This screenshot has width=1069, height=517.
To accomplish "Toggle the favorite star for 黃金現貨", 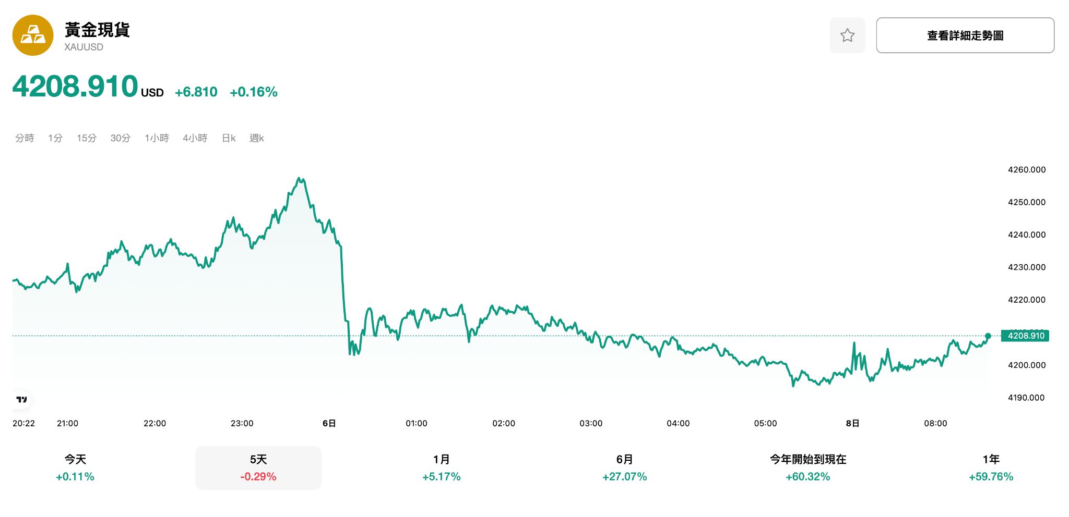I will pyautogui.click(x=848, y=35).
